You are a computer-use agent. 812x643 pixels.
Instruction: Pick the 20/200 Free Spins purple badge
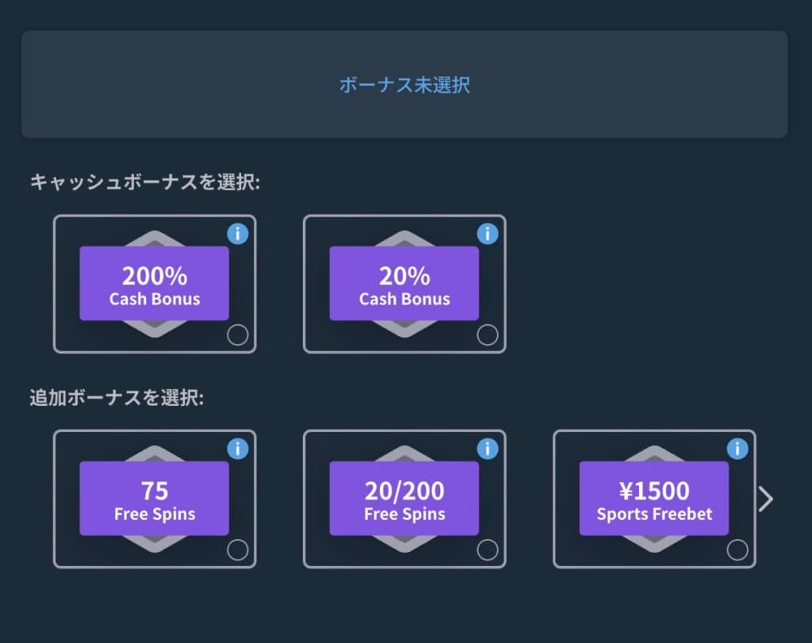[404, 499]
